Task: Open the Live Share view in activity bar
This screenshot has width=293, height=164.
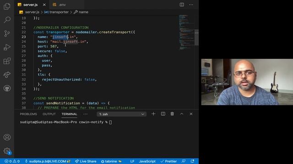Action: point(7,75)
